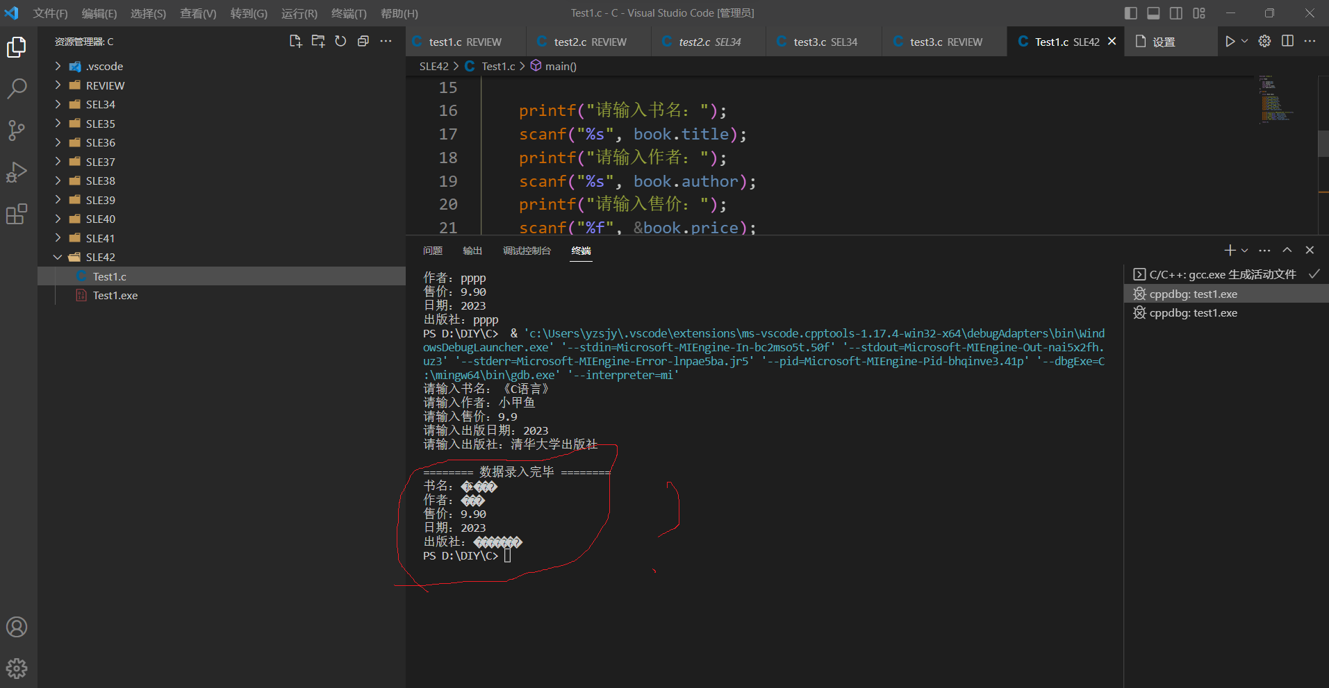Run the C file with the play button

pos(1230,42)
